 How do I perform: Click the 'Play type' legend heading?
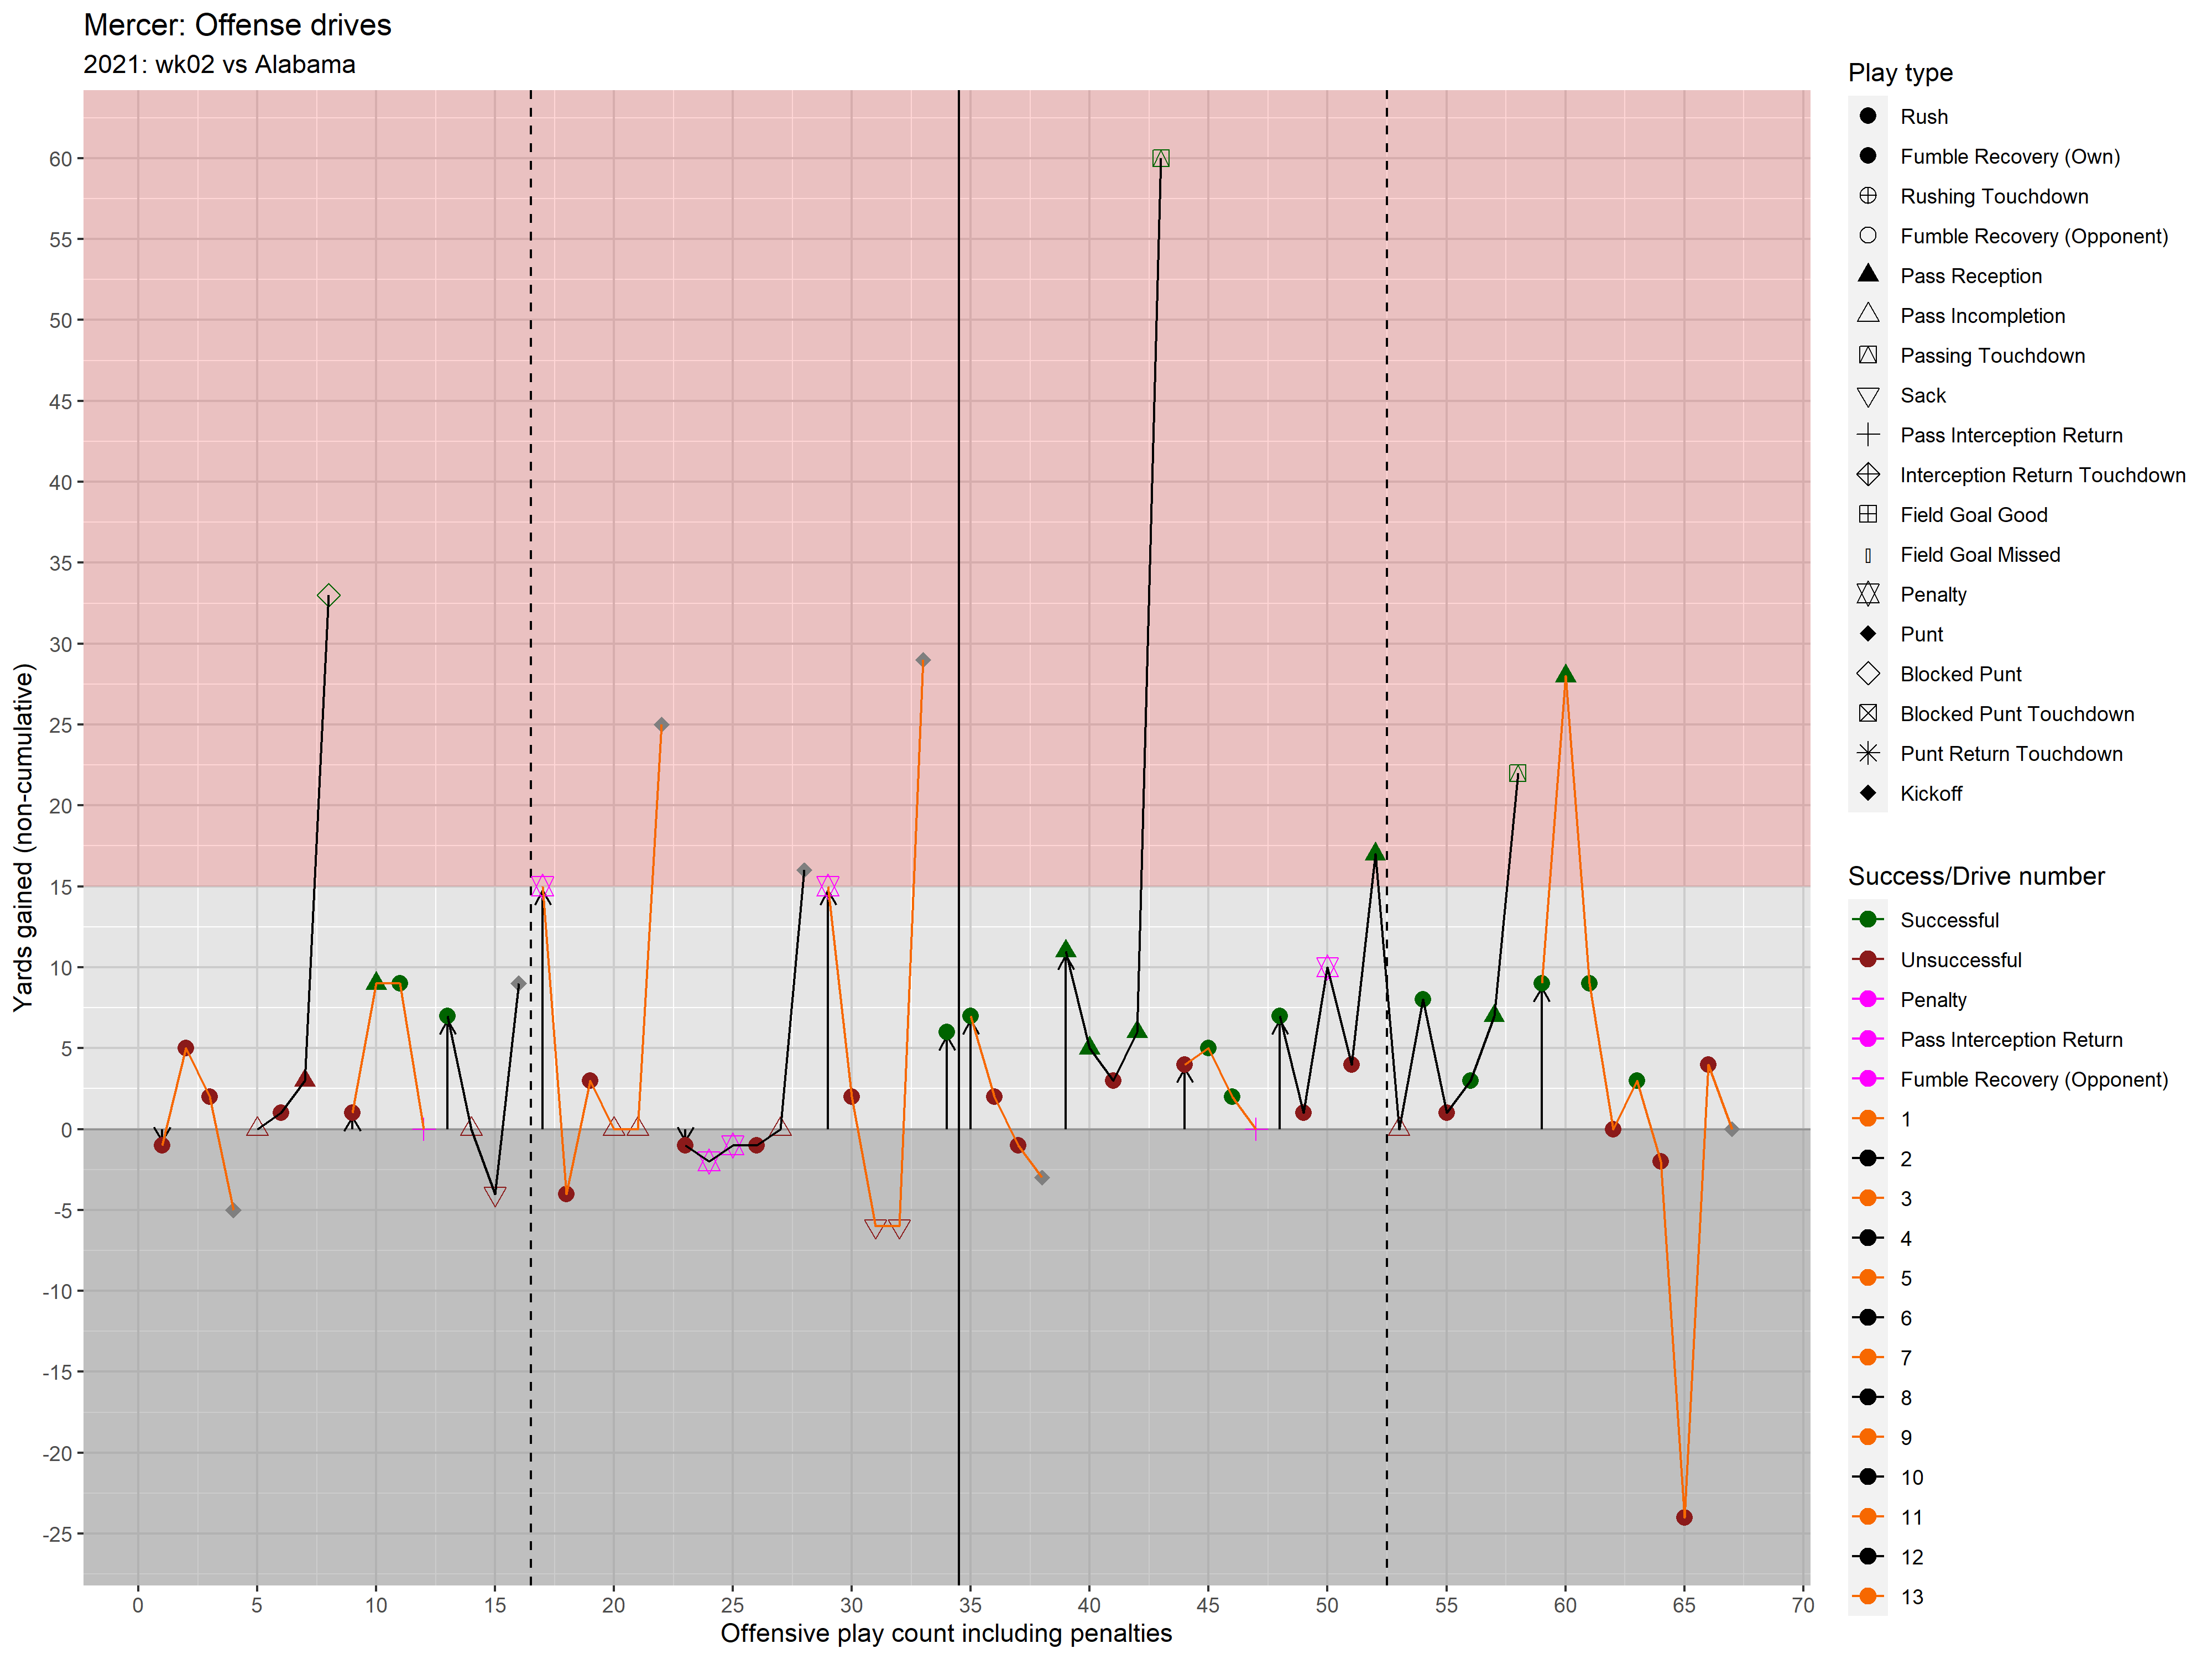(x=1900, y=73)
